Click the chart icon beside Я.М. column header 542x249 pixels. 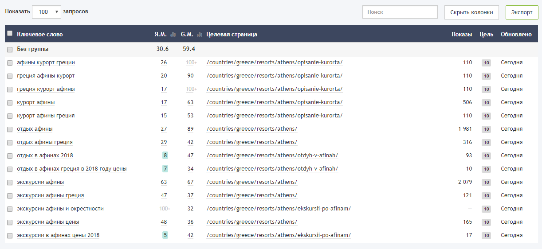173,35
